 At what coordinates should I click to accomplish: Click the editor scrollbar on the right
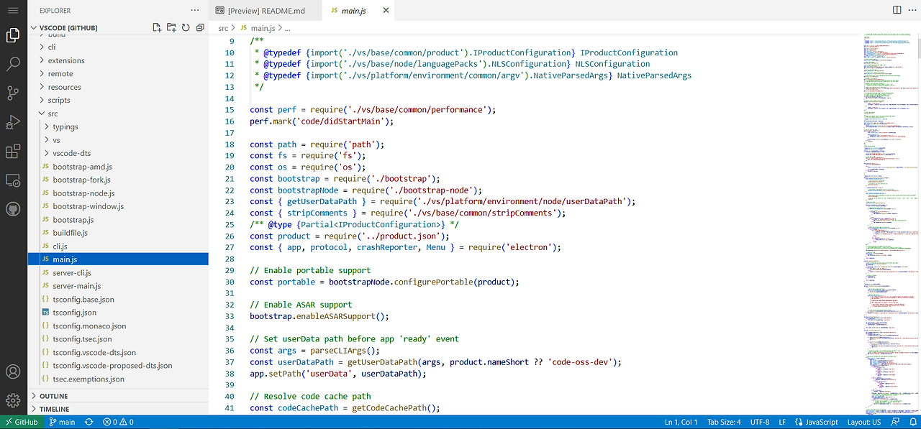(917, 50)
